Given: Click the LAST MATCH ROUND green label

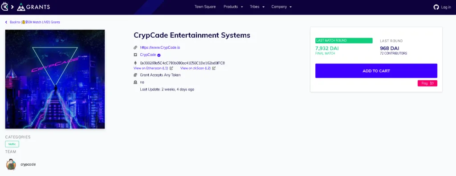Looking at the screenshot, I should [344, 40].
